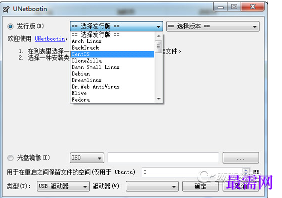Image resolution: width=282 pixels, height=198 pixels.
Task: Choose Elive from distribution list
Action: click(x=112, y=93)
